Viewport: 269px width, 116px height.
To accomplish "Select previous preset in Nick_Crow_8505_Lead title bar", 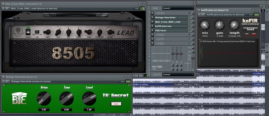I will pyautogui.click(x=138, y=4).
